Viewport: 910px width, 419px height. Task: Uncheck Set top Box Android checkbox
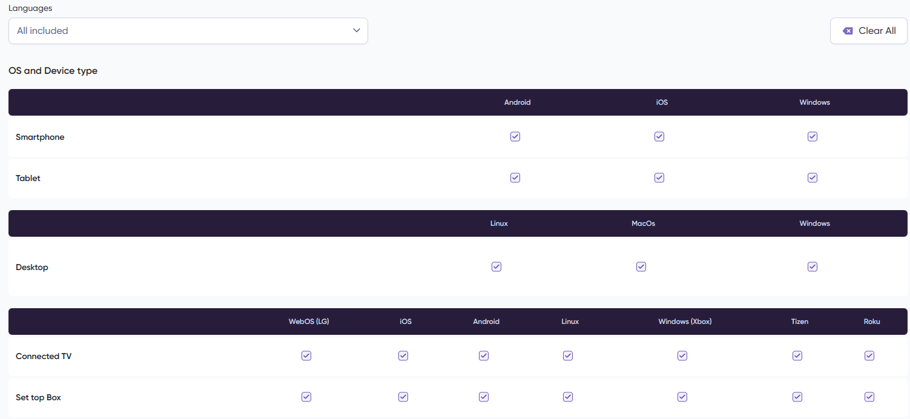coord(484,397)
